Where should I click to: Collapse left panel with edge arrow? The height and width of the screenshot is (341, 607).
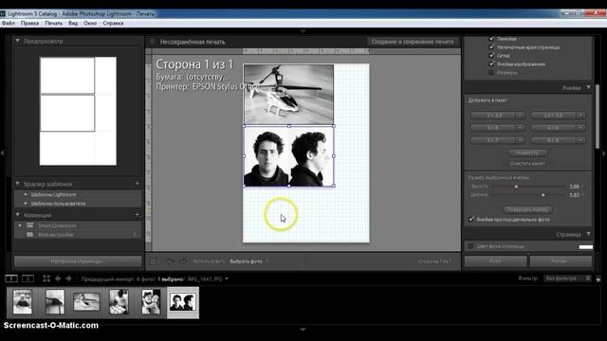point(2,153)
